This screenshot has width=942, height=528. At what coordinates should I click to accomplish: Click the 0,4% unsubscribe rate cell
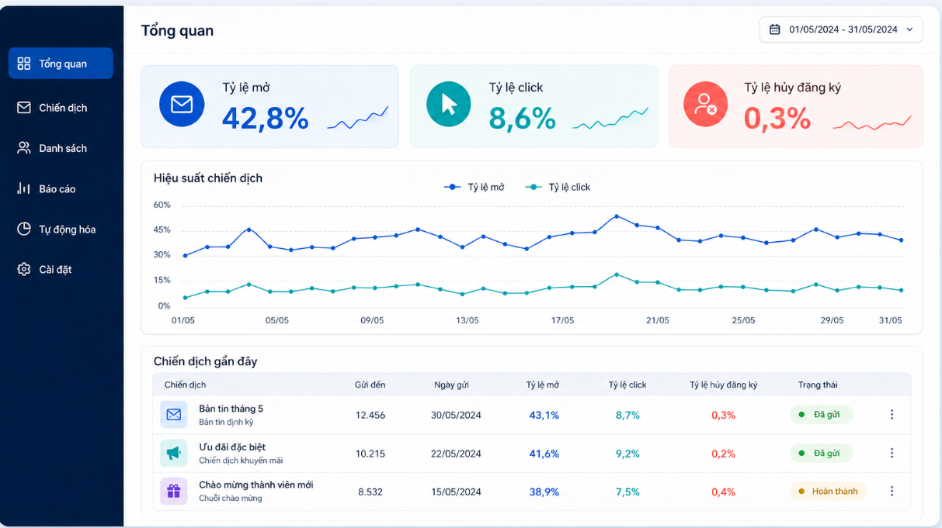[x=723, y=492]
